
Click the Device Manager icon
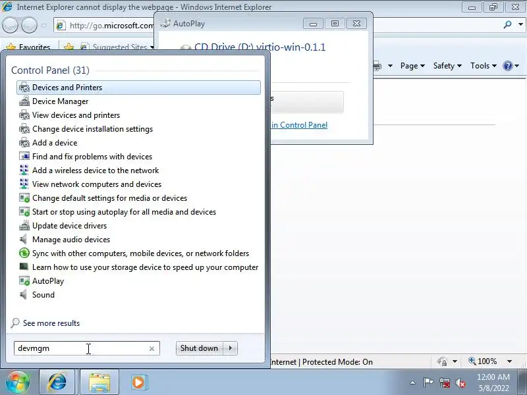click(x=24, y=101)
